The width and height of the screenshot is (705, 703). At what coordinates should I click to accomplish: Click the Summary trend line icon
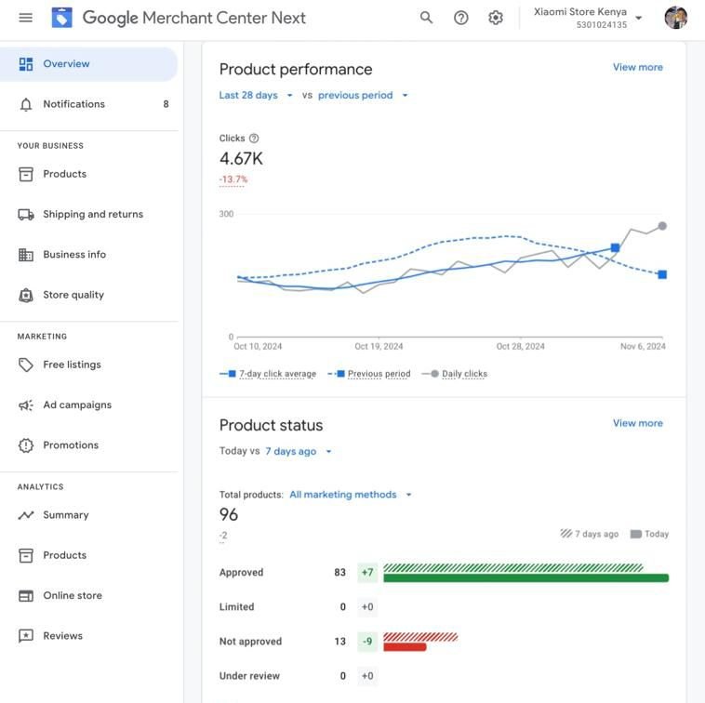26,515
